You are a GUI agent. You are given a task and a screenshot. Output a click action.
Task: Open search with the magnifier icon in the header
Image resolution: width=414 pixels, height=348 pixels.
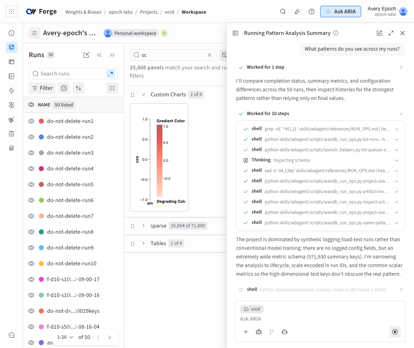click(x=283, y=12)
